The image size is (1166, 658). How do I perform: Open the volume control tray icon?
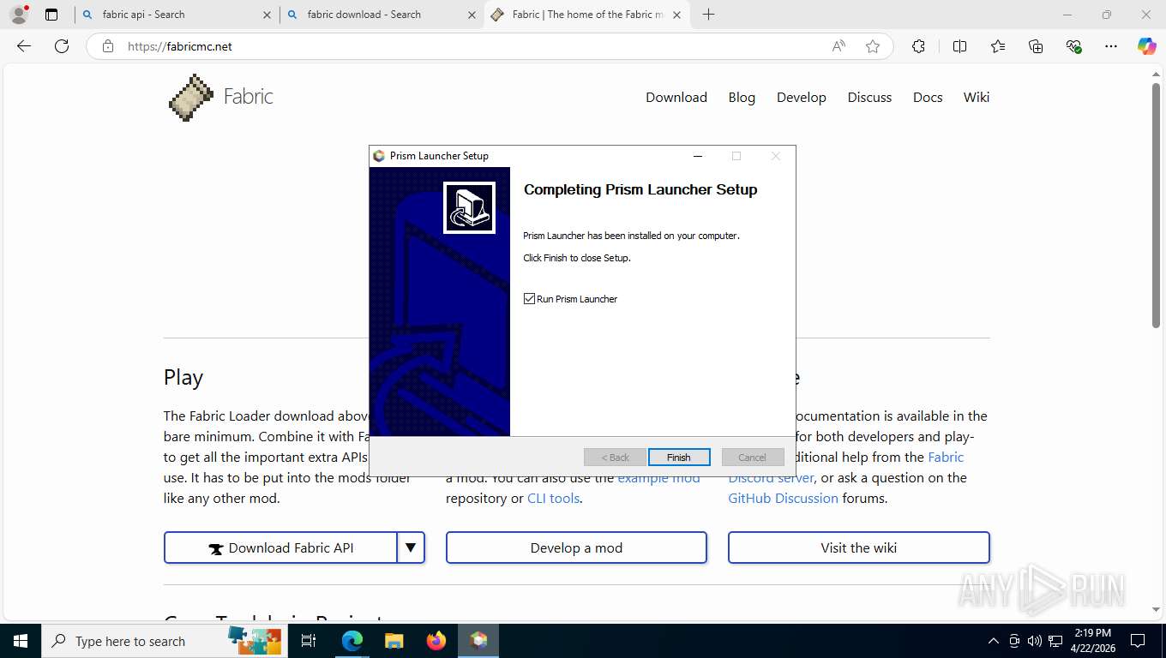coord(1034,641)
